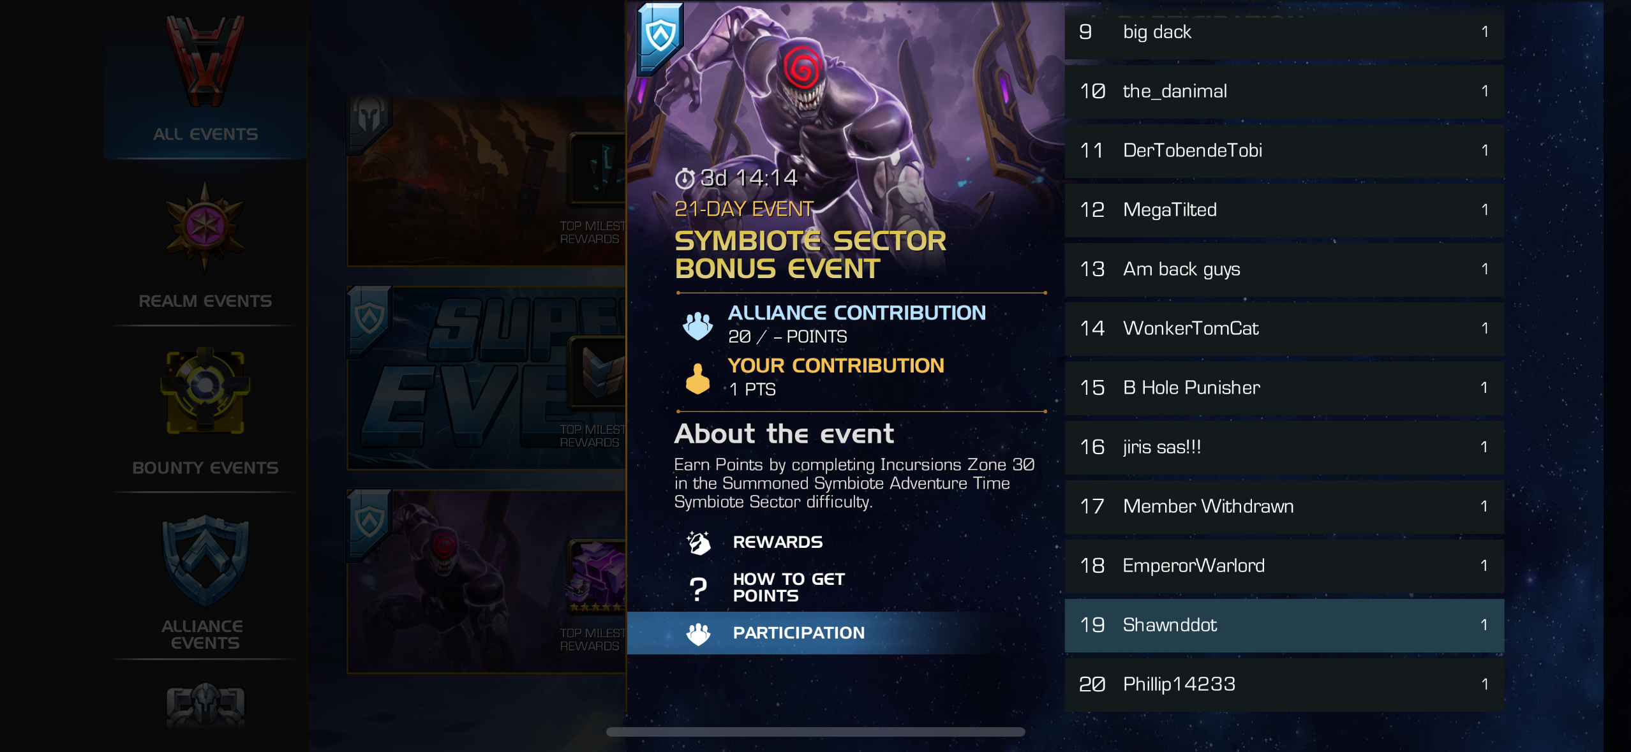Click the question mark How To Get Points icon

click(x=699, y=588)
